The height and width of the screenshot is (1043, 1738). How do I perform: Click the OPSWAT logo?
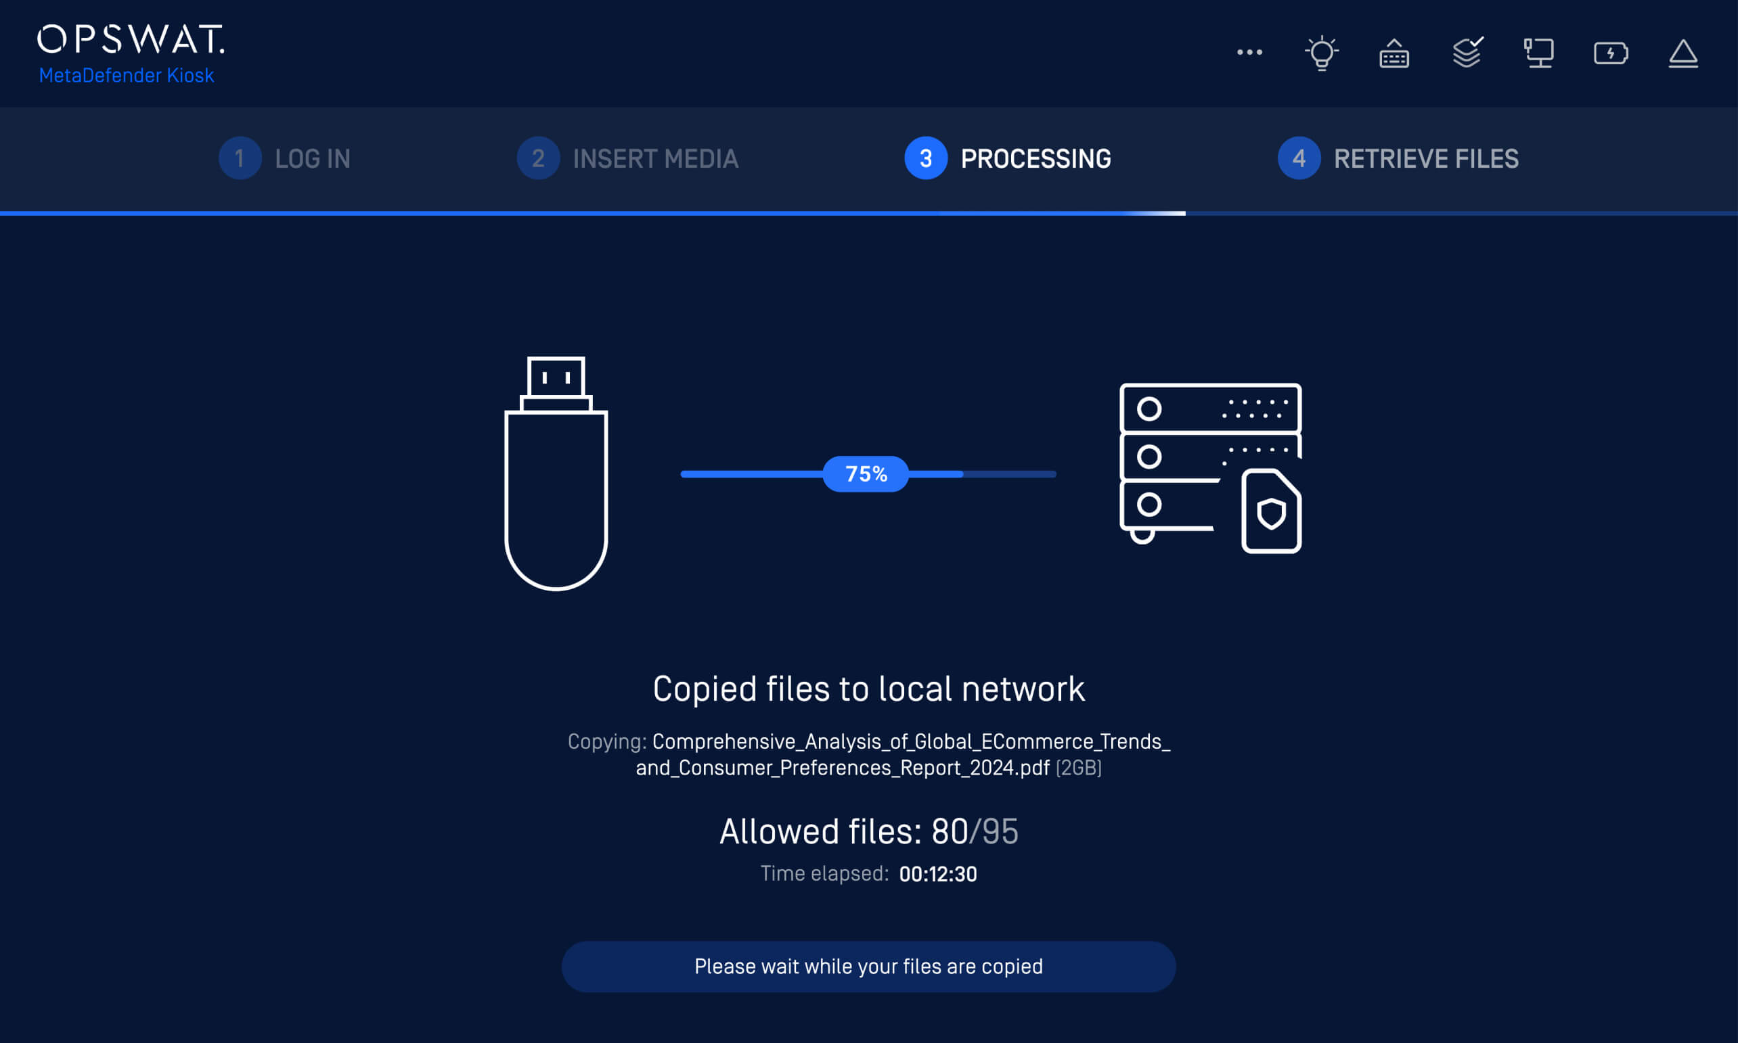131,39
